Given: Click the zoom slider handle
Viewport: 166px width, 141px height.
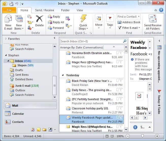Looking at the screenshot, I should tap(142, 136).
